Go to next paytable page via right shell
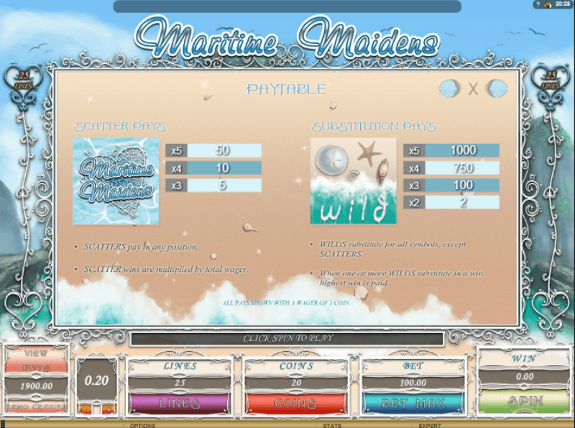 coord(497,88)
